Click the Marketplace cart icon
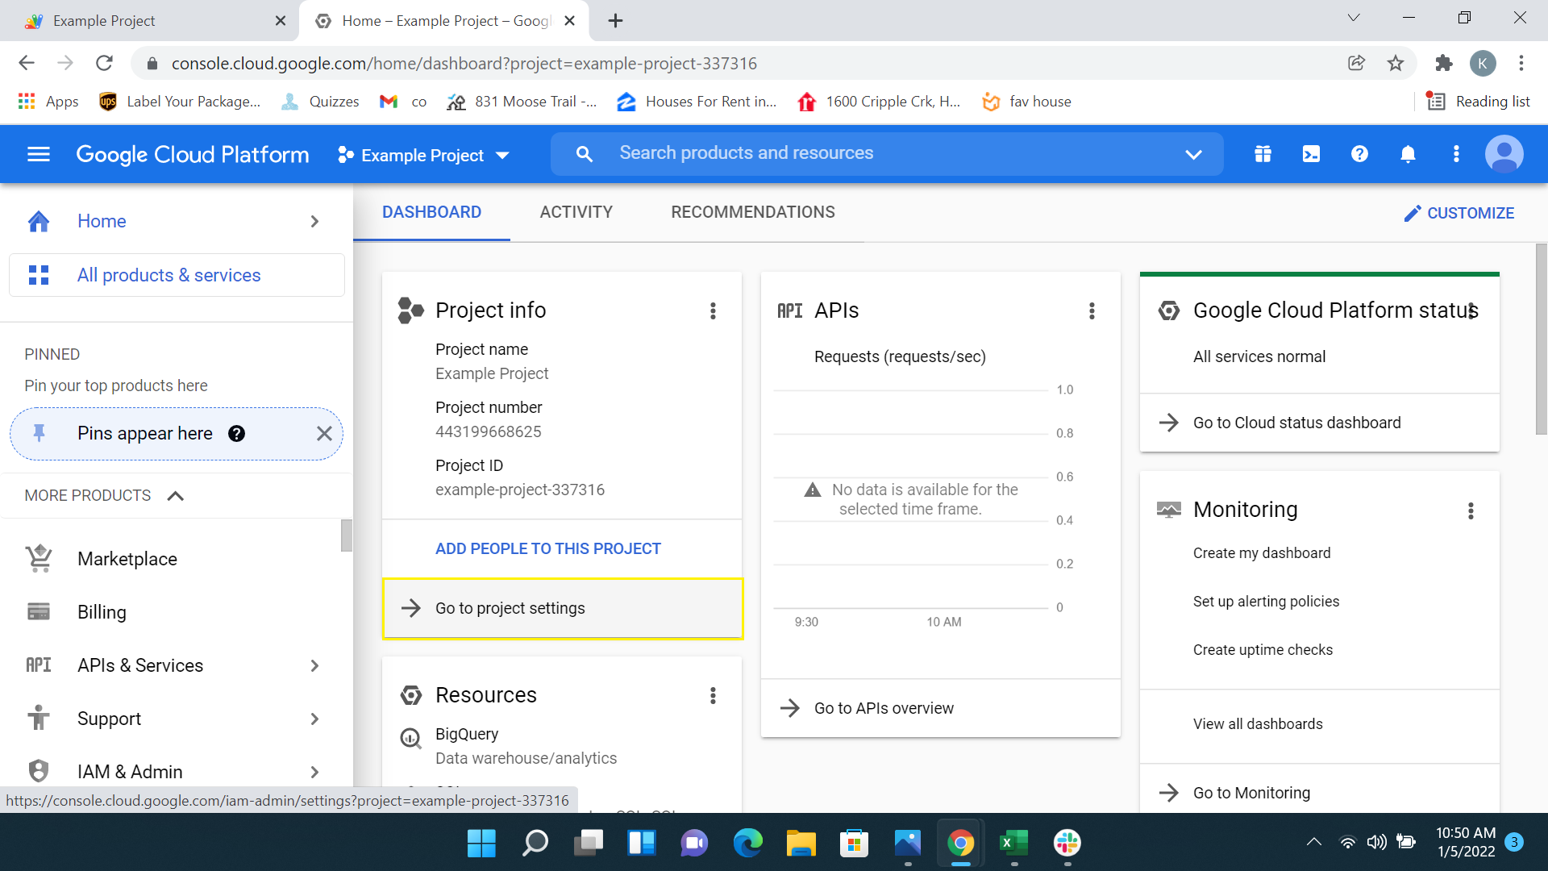 (x=39, y=558)
